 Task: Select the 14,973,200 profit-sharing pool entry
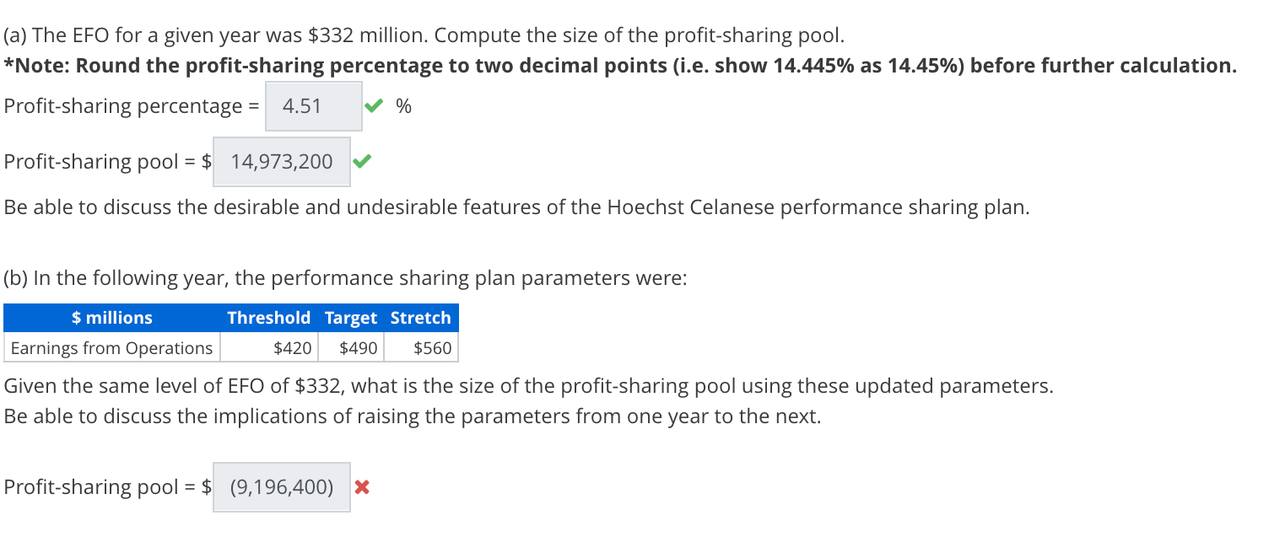click(x=281, y=161)
